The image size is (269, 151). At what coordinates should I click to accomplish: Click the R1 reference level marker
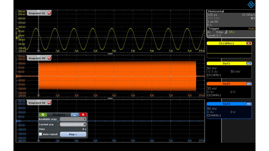17,38
